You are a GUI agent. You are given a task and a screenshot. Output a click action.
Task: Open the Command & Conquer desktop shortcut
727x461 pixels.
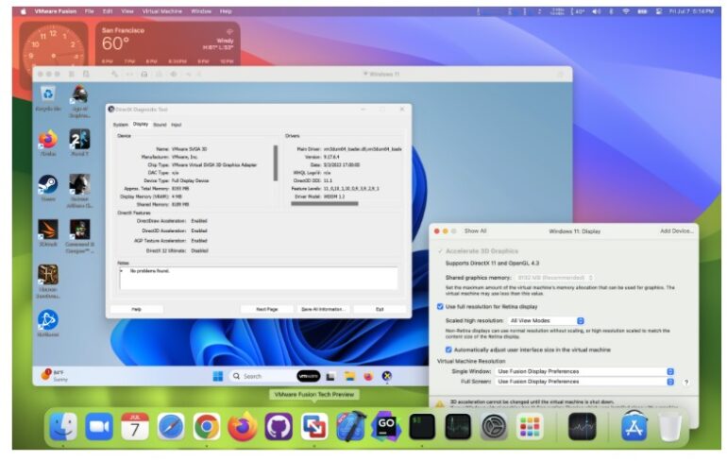79,230
